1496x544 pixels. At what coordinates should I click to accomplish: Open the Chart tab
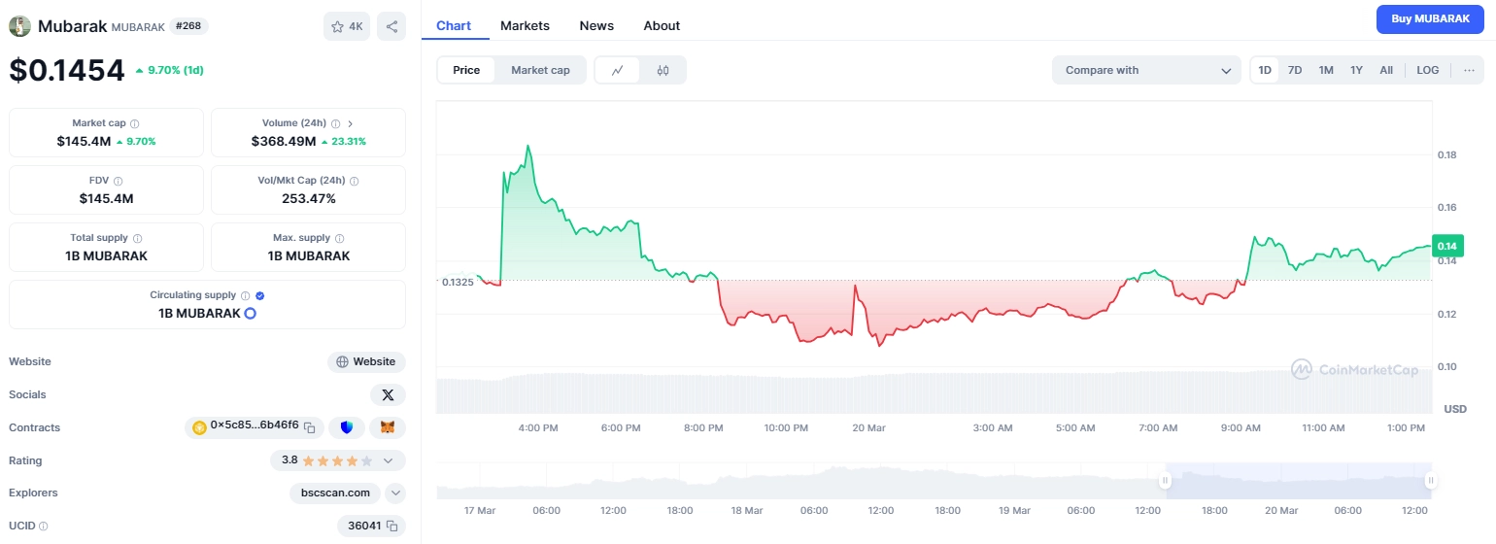coord(454,25)
